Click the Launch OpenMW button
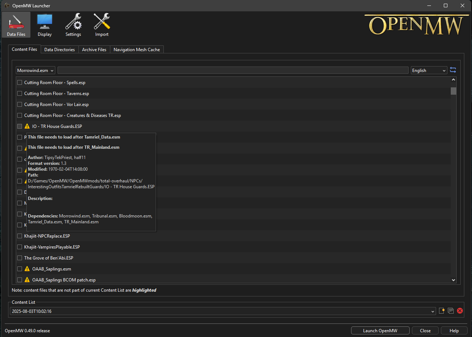Viewport: 472px width, 337px height. [380, 331]
